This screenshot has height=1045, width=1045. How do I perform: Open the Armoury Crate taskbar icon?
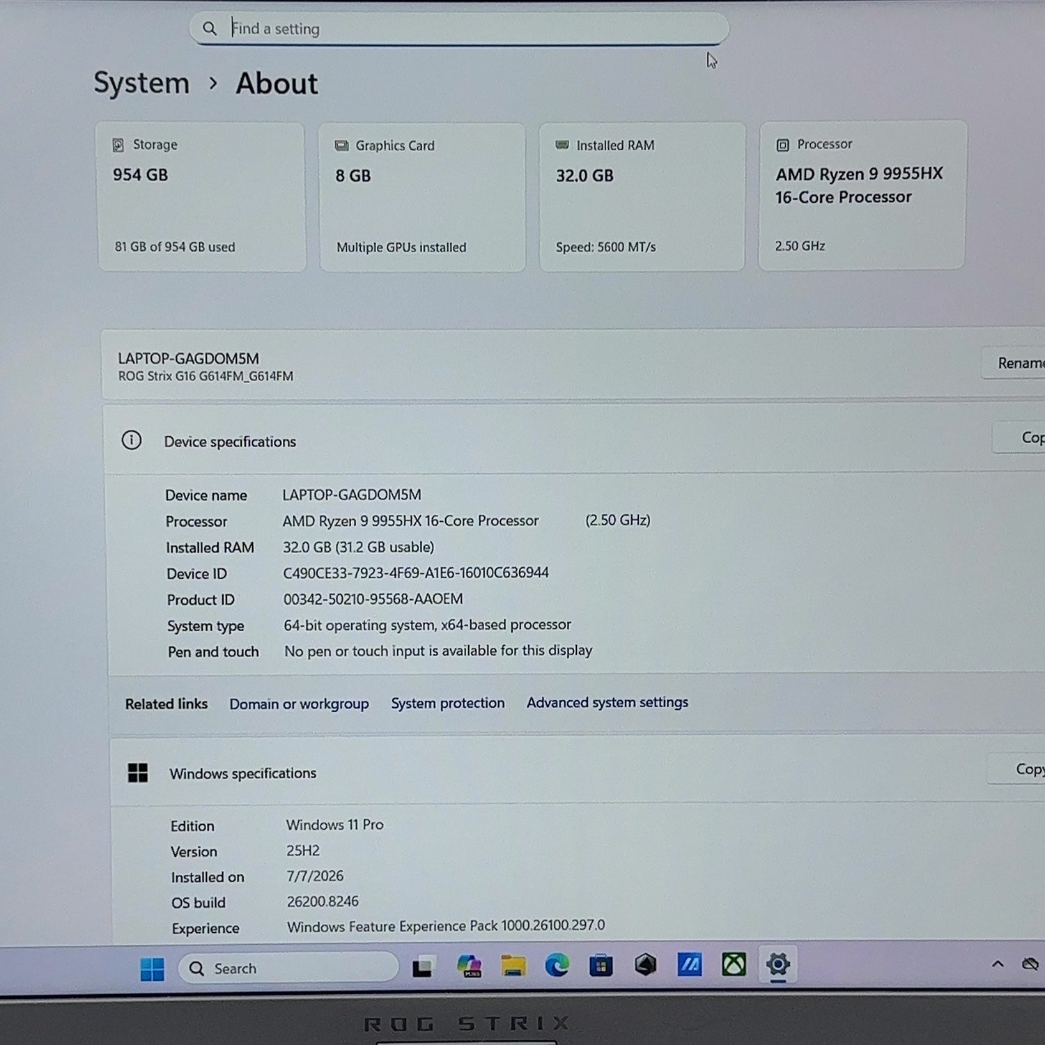tap(645, 964)
